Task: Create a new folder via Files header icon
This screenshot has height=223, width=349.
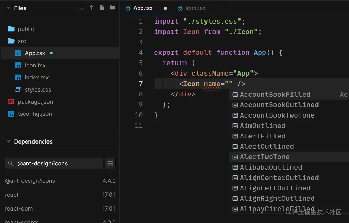Action: click(112, 8)
